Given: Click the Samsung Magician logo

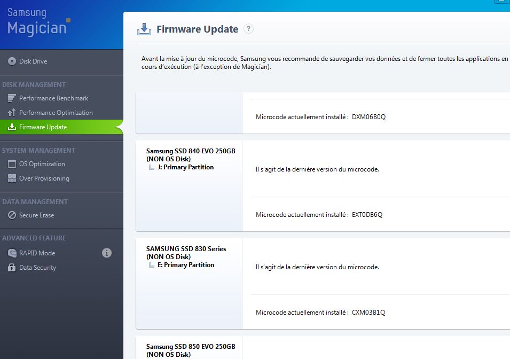Looking at the screenshot, I should point(38,21).
